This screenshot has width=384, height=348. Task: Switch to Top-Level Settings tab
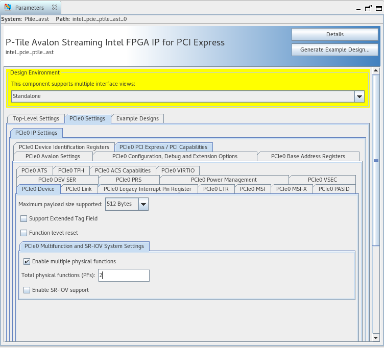click(x=36, y=119)
